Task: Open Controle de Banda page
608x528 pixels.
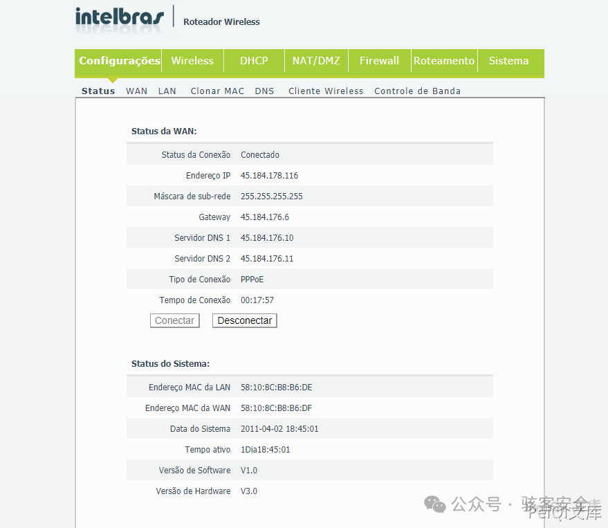Action: click(x=417, y=91)
